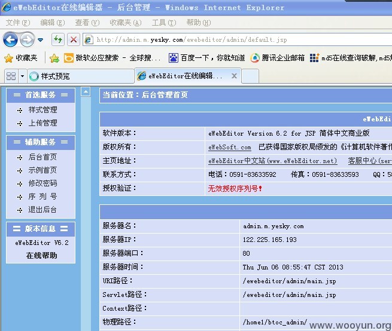Click the bullet icon beside 样式管理
Screen dimensions: 392x331
[x=20, y=111]
